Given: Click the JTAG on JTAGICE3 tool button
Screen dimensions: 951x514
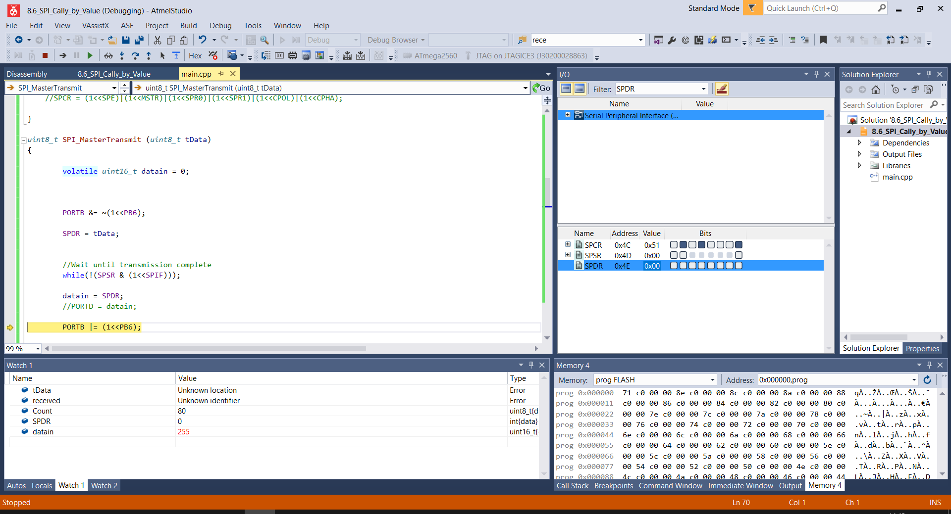Looking at the screenshot, I should pyautogui.click(x=527, y=55).
